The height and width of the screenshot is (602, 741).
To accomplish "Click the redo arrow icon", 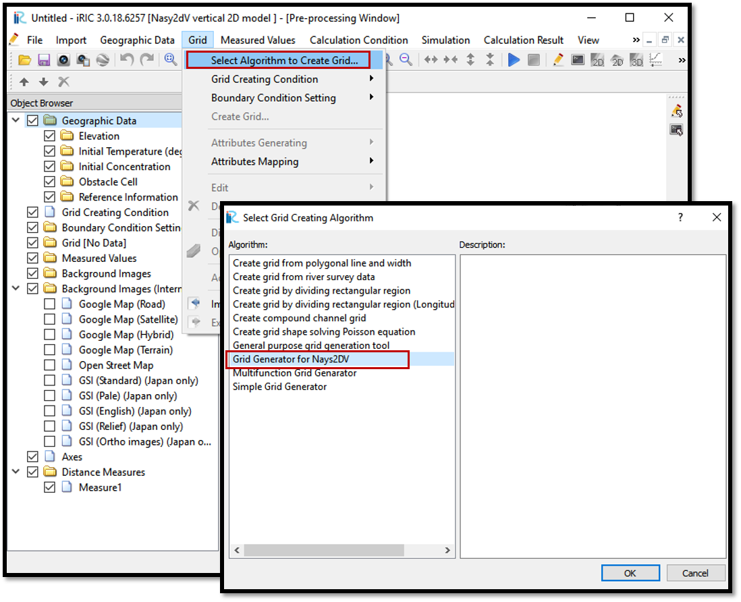I will [147, 59].
